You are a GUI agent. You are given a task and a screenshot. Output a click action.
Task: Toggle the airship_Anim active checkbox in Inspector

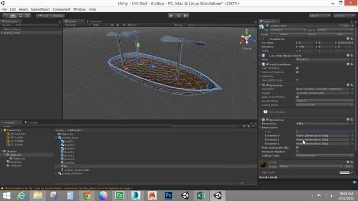pyautogui.click(x=267, y=26)
